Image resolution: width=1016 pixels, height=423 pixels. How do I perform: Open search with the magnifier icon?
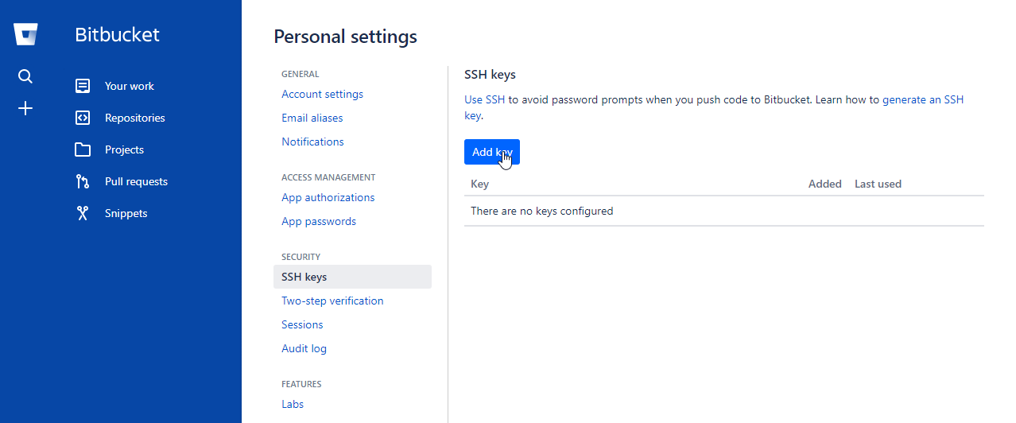pyautogui.click(x=25, y=76)
